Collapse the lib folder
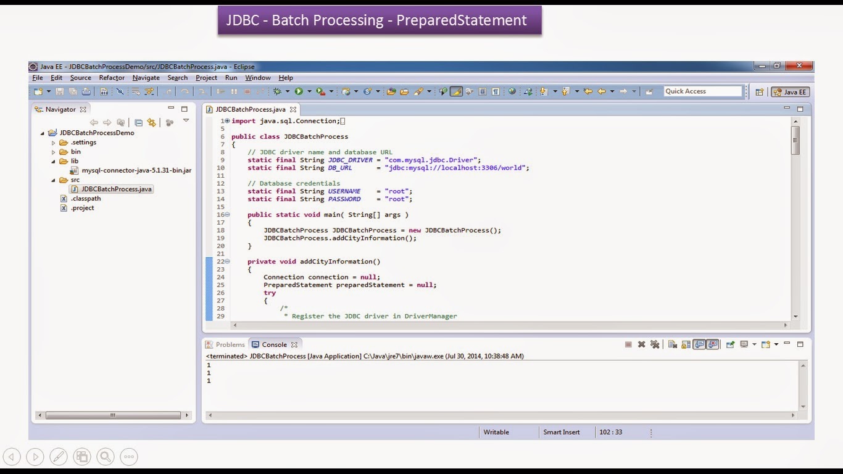This screenshot has height=474, width=843. pos(53,161)
